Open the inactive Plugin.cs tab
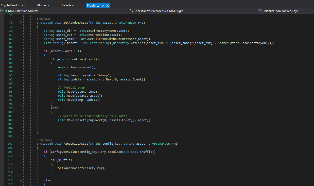Screen dimensions: 314x186 [43, 5]
